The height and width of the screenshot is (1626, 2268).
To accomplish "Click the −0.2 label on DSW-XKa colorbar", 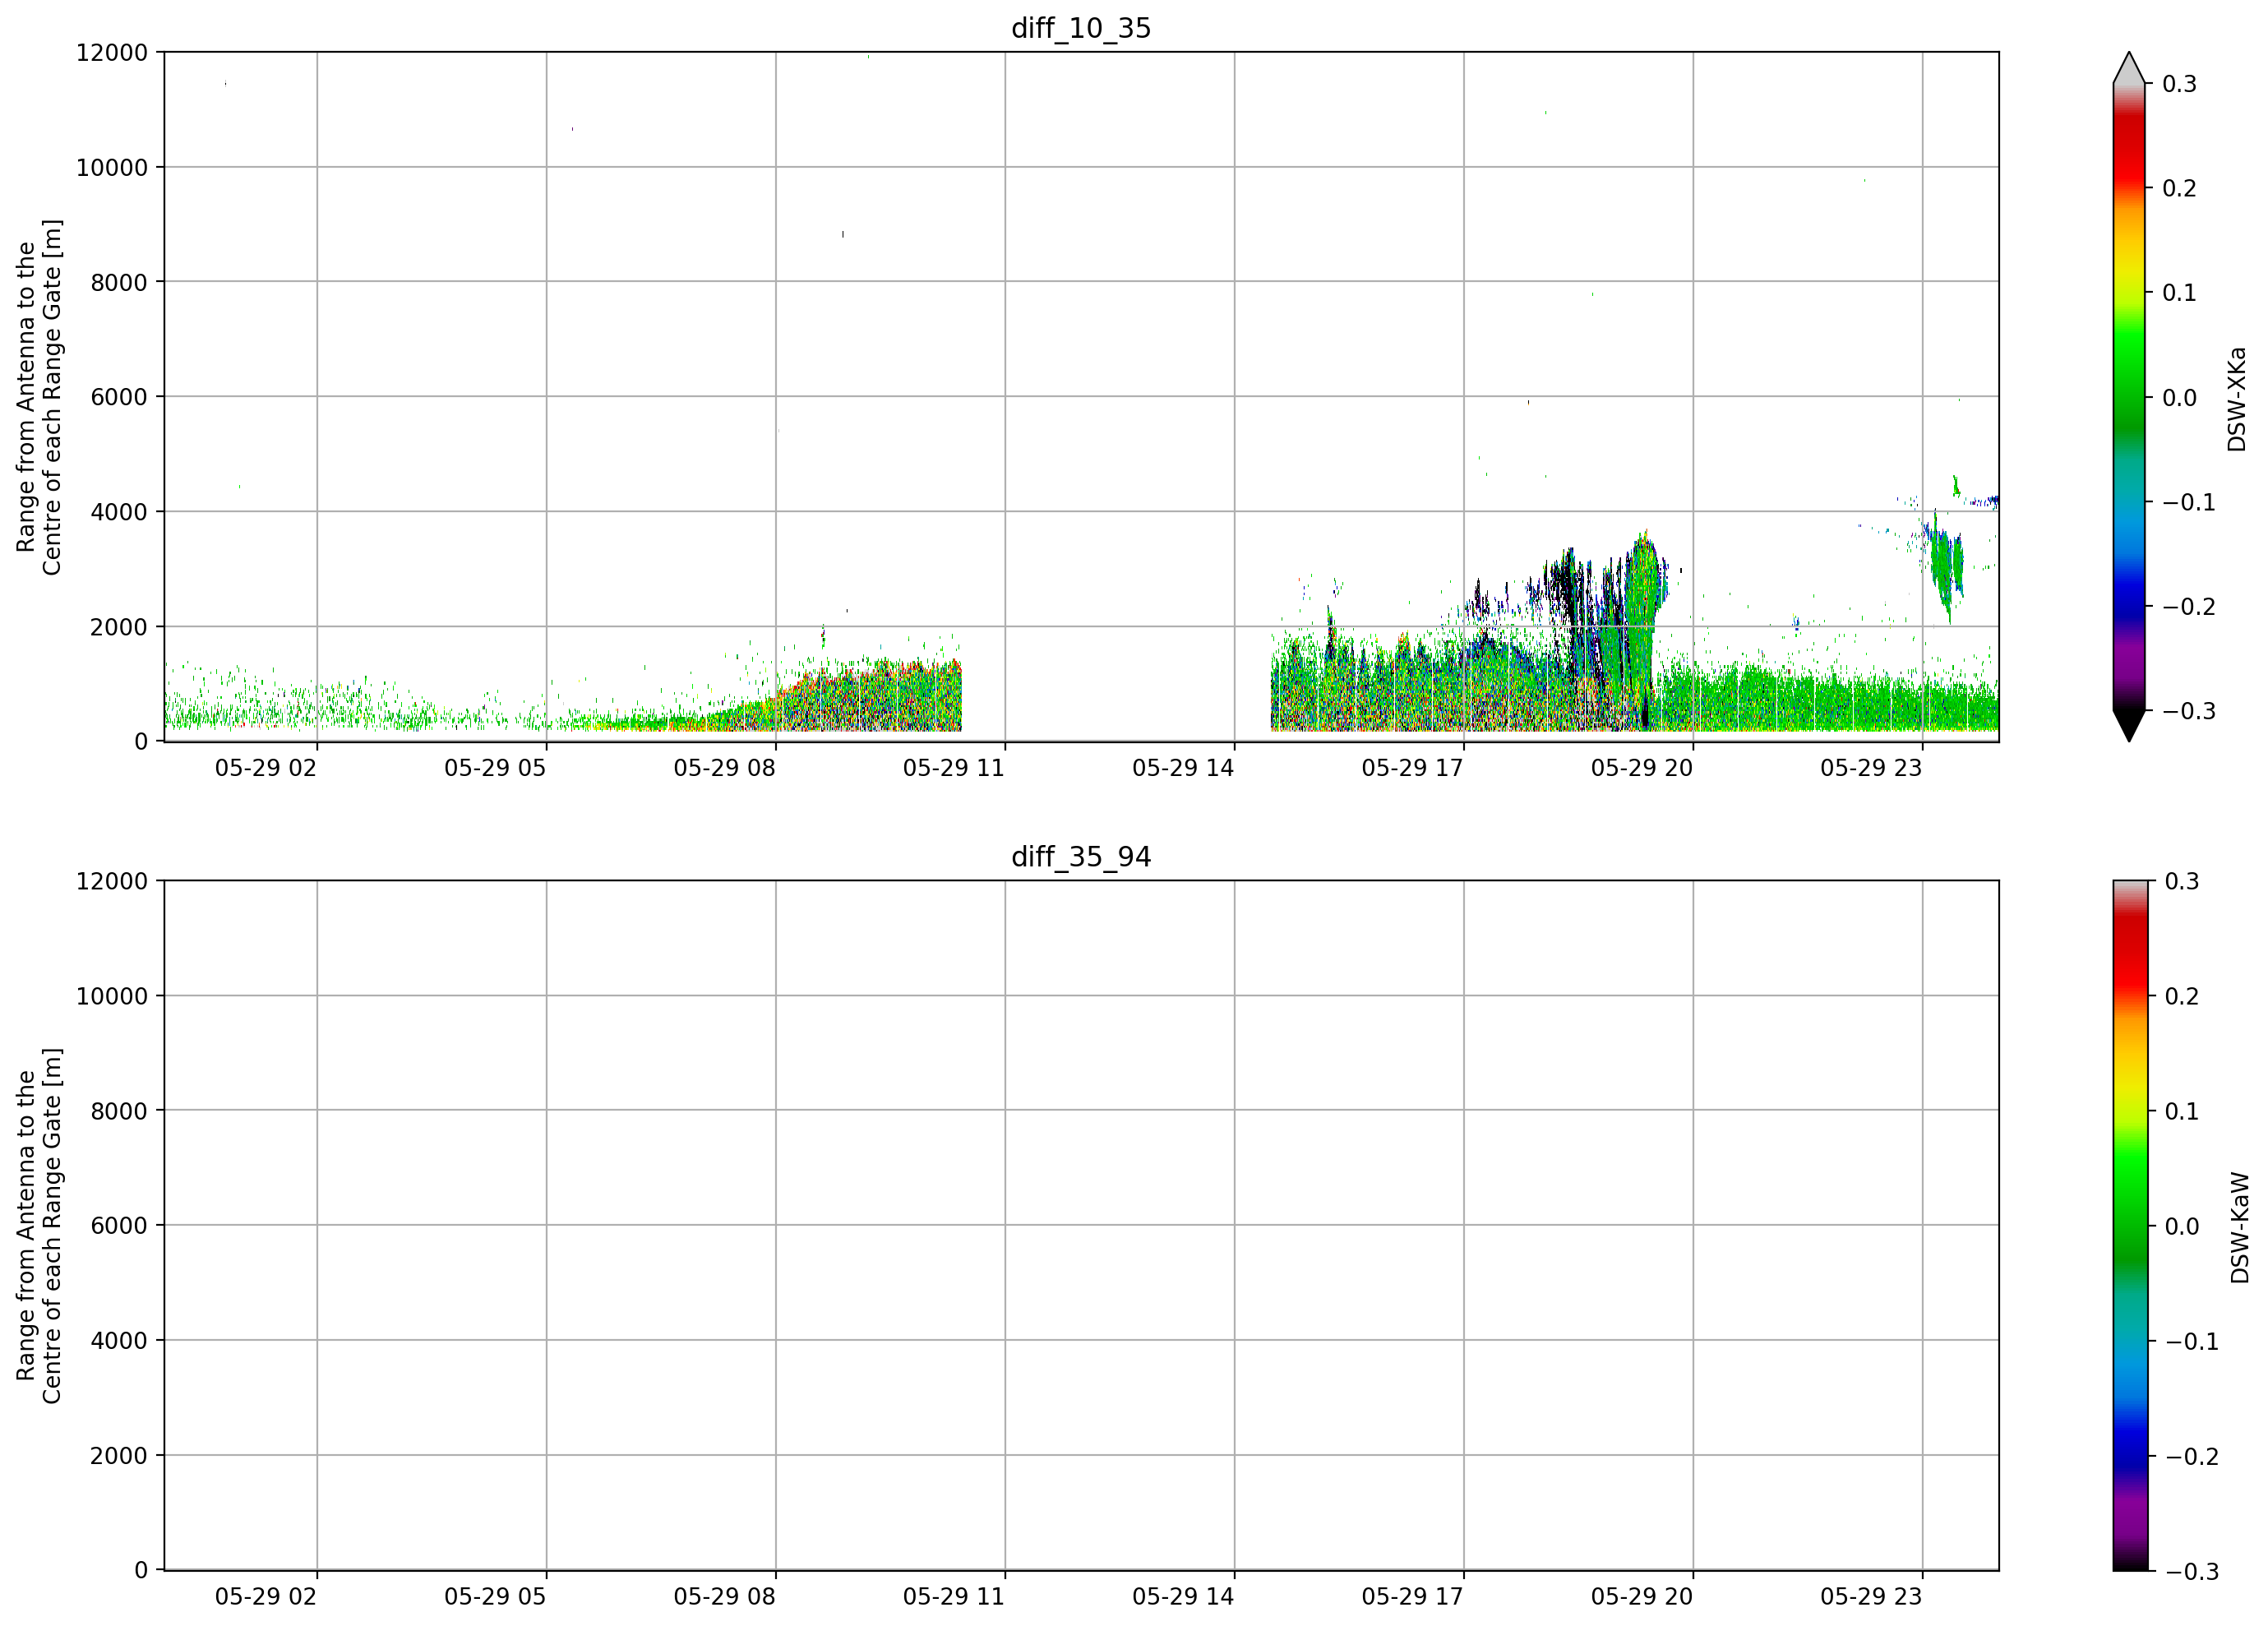I will (2189, 607).
